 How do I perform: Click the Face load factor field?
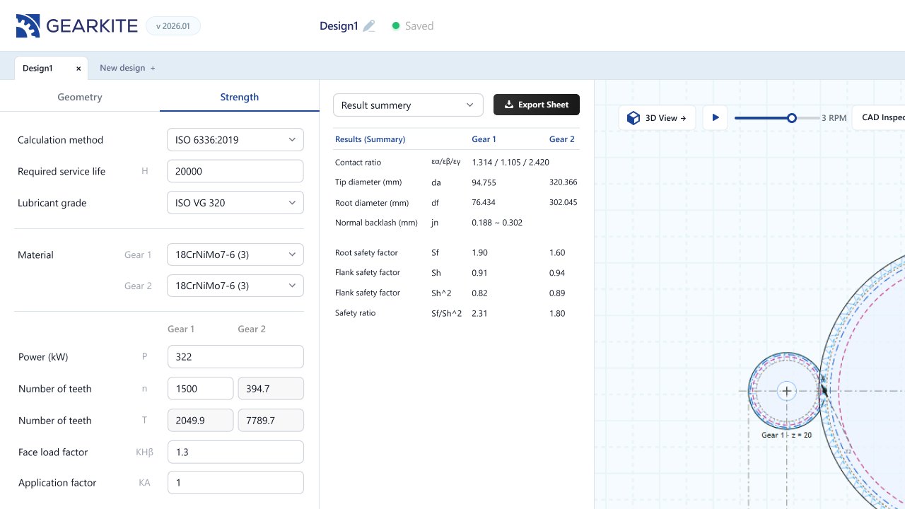[x=235, y=452]
